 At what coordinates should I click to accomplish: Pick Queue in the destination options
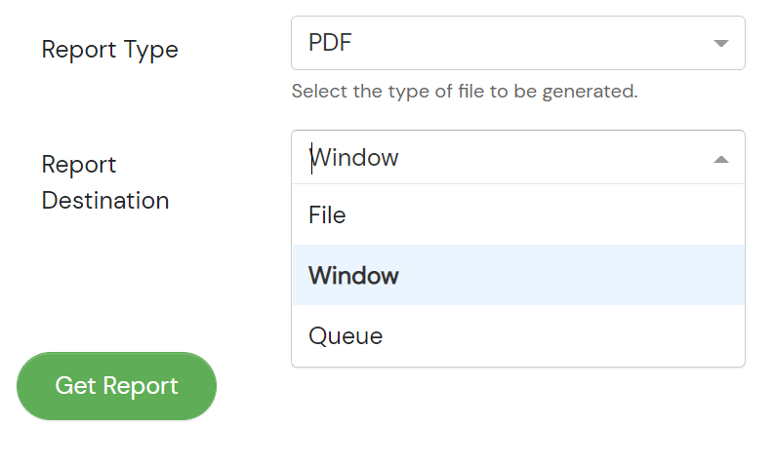[518, 335]
